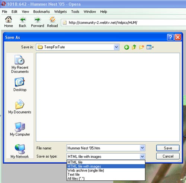Open the Help menu
Screen dimensions: 186x183
pyautogui.click(x=104, y=12)
